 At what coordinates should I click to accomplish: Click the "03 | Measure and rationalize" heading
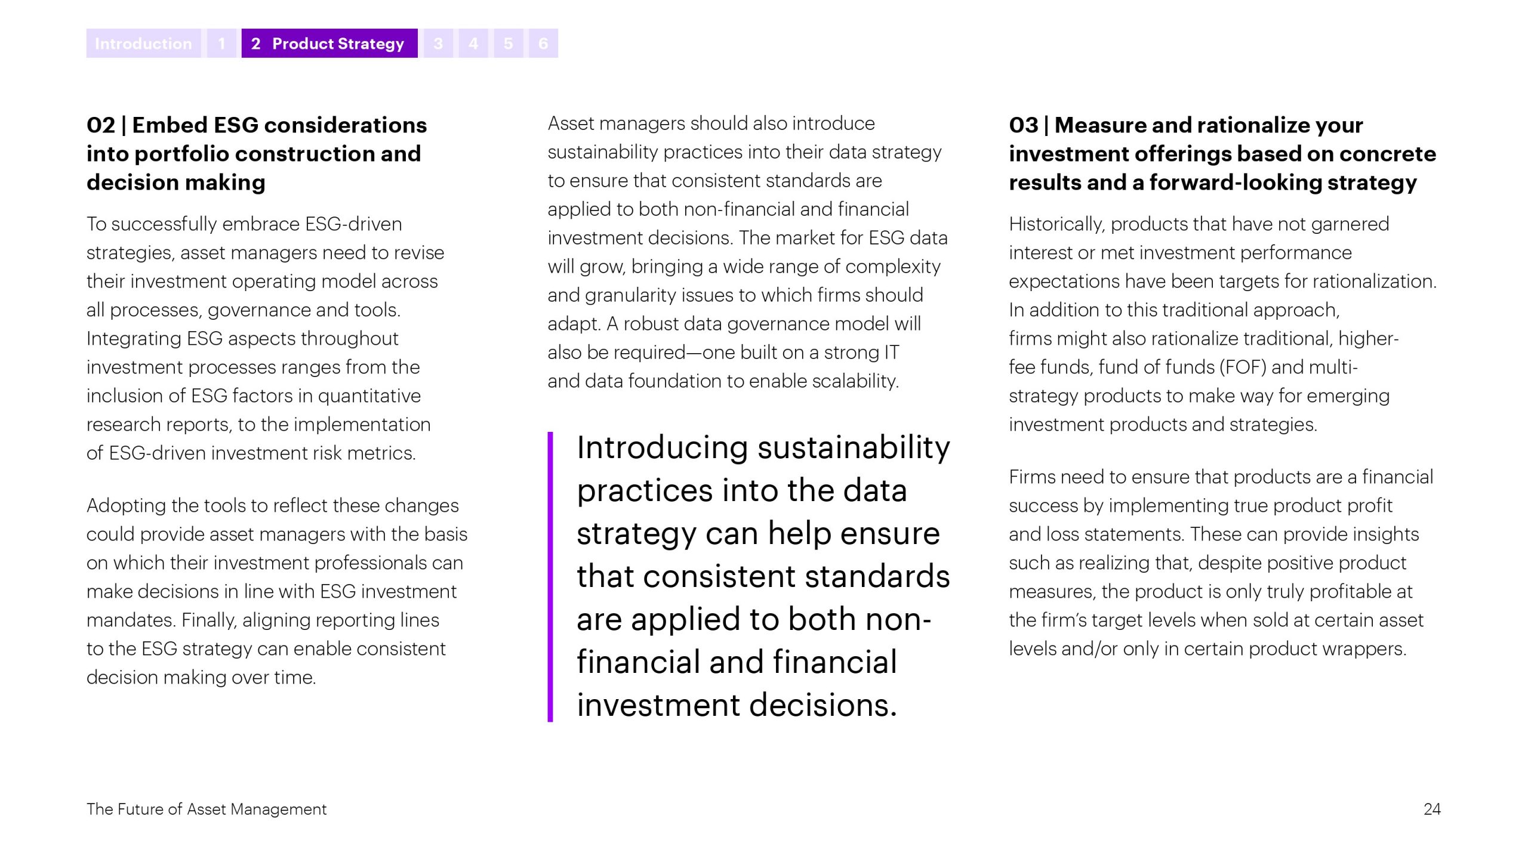point(1222,153)
